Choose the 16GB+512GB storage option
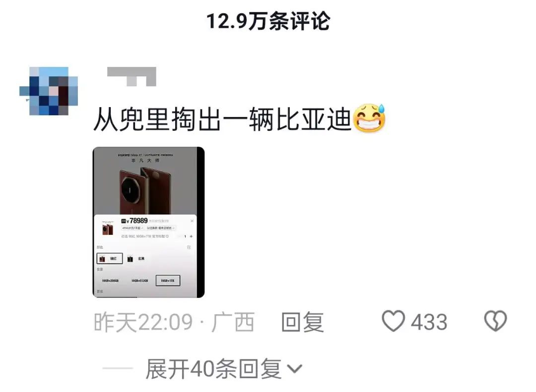The height and width of the screenshot is (392, 536). [x=139, y=280]
